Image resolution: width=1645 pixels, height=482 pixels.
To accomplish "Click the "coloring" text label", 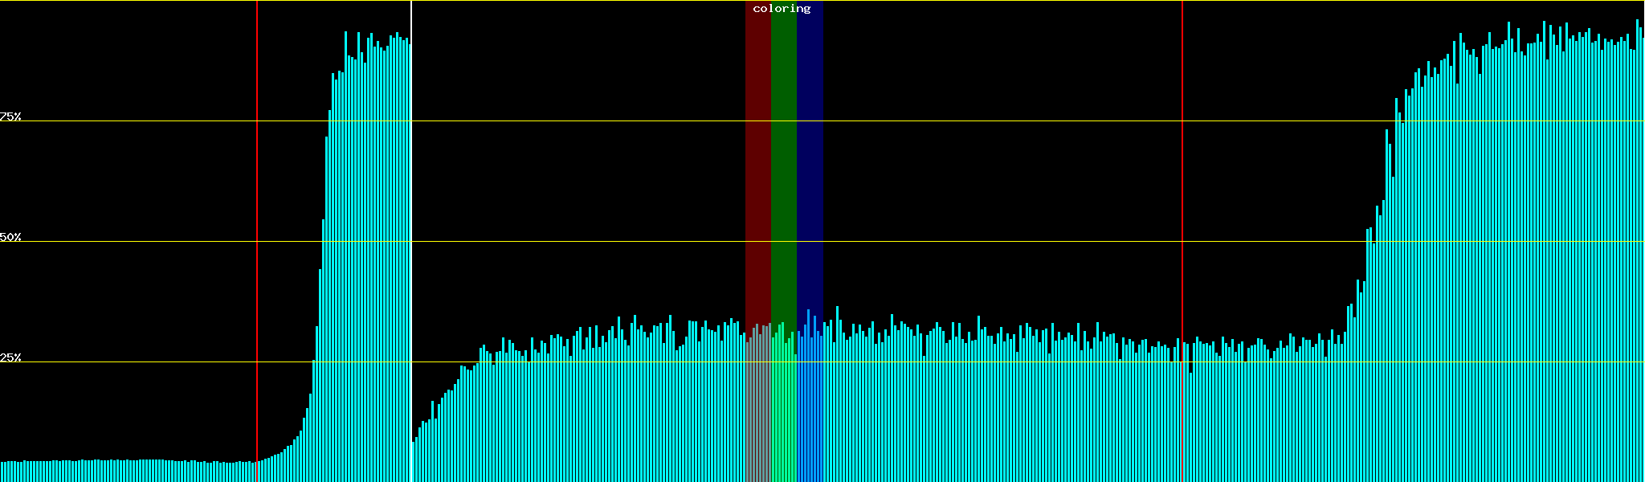I will coord(782,9).
